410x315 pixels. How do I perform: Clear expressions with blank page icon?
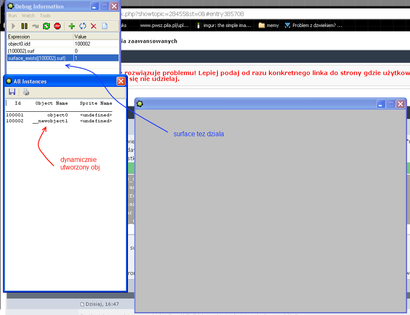(x=105, y=26)
